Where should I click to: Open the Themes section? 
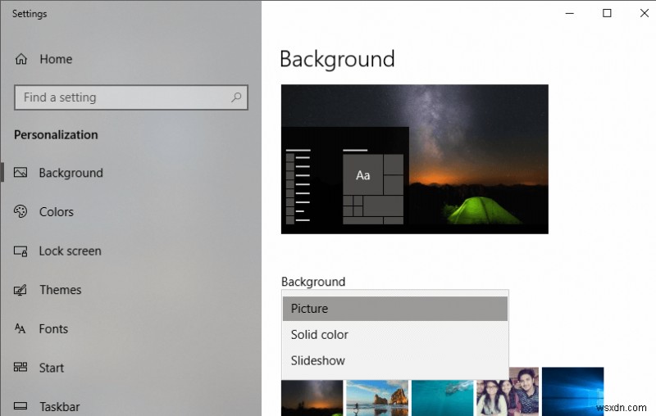61,290
